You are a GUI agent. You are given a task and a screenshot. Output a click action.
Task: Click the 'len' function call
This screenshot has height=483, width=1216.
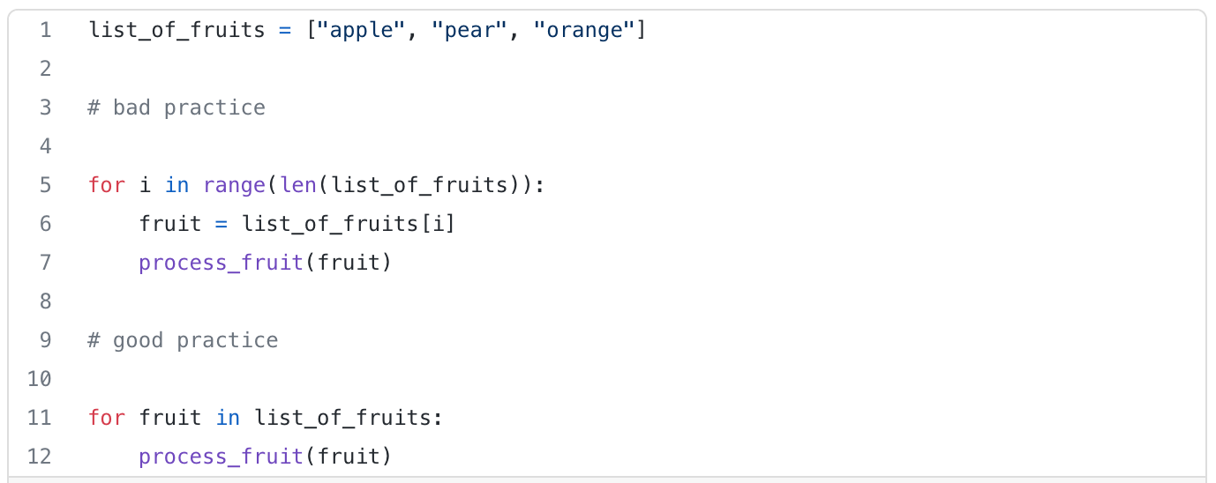pyautogui.click(x=297, y=185)
